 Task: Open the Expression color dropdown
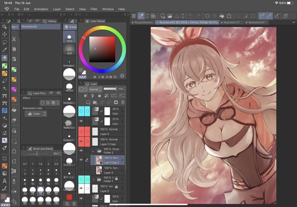(x=36, y=114)
